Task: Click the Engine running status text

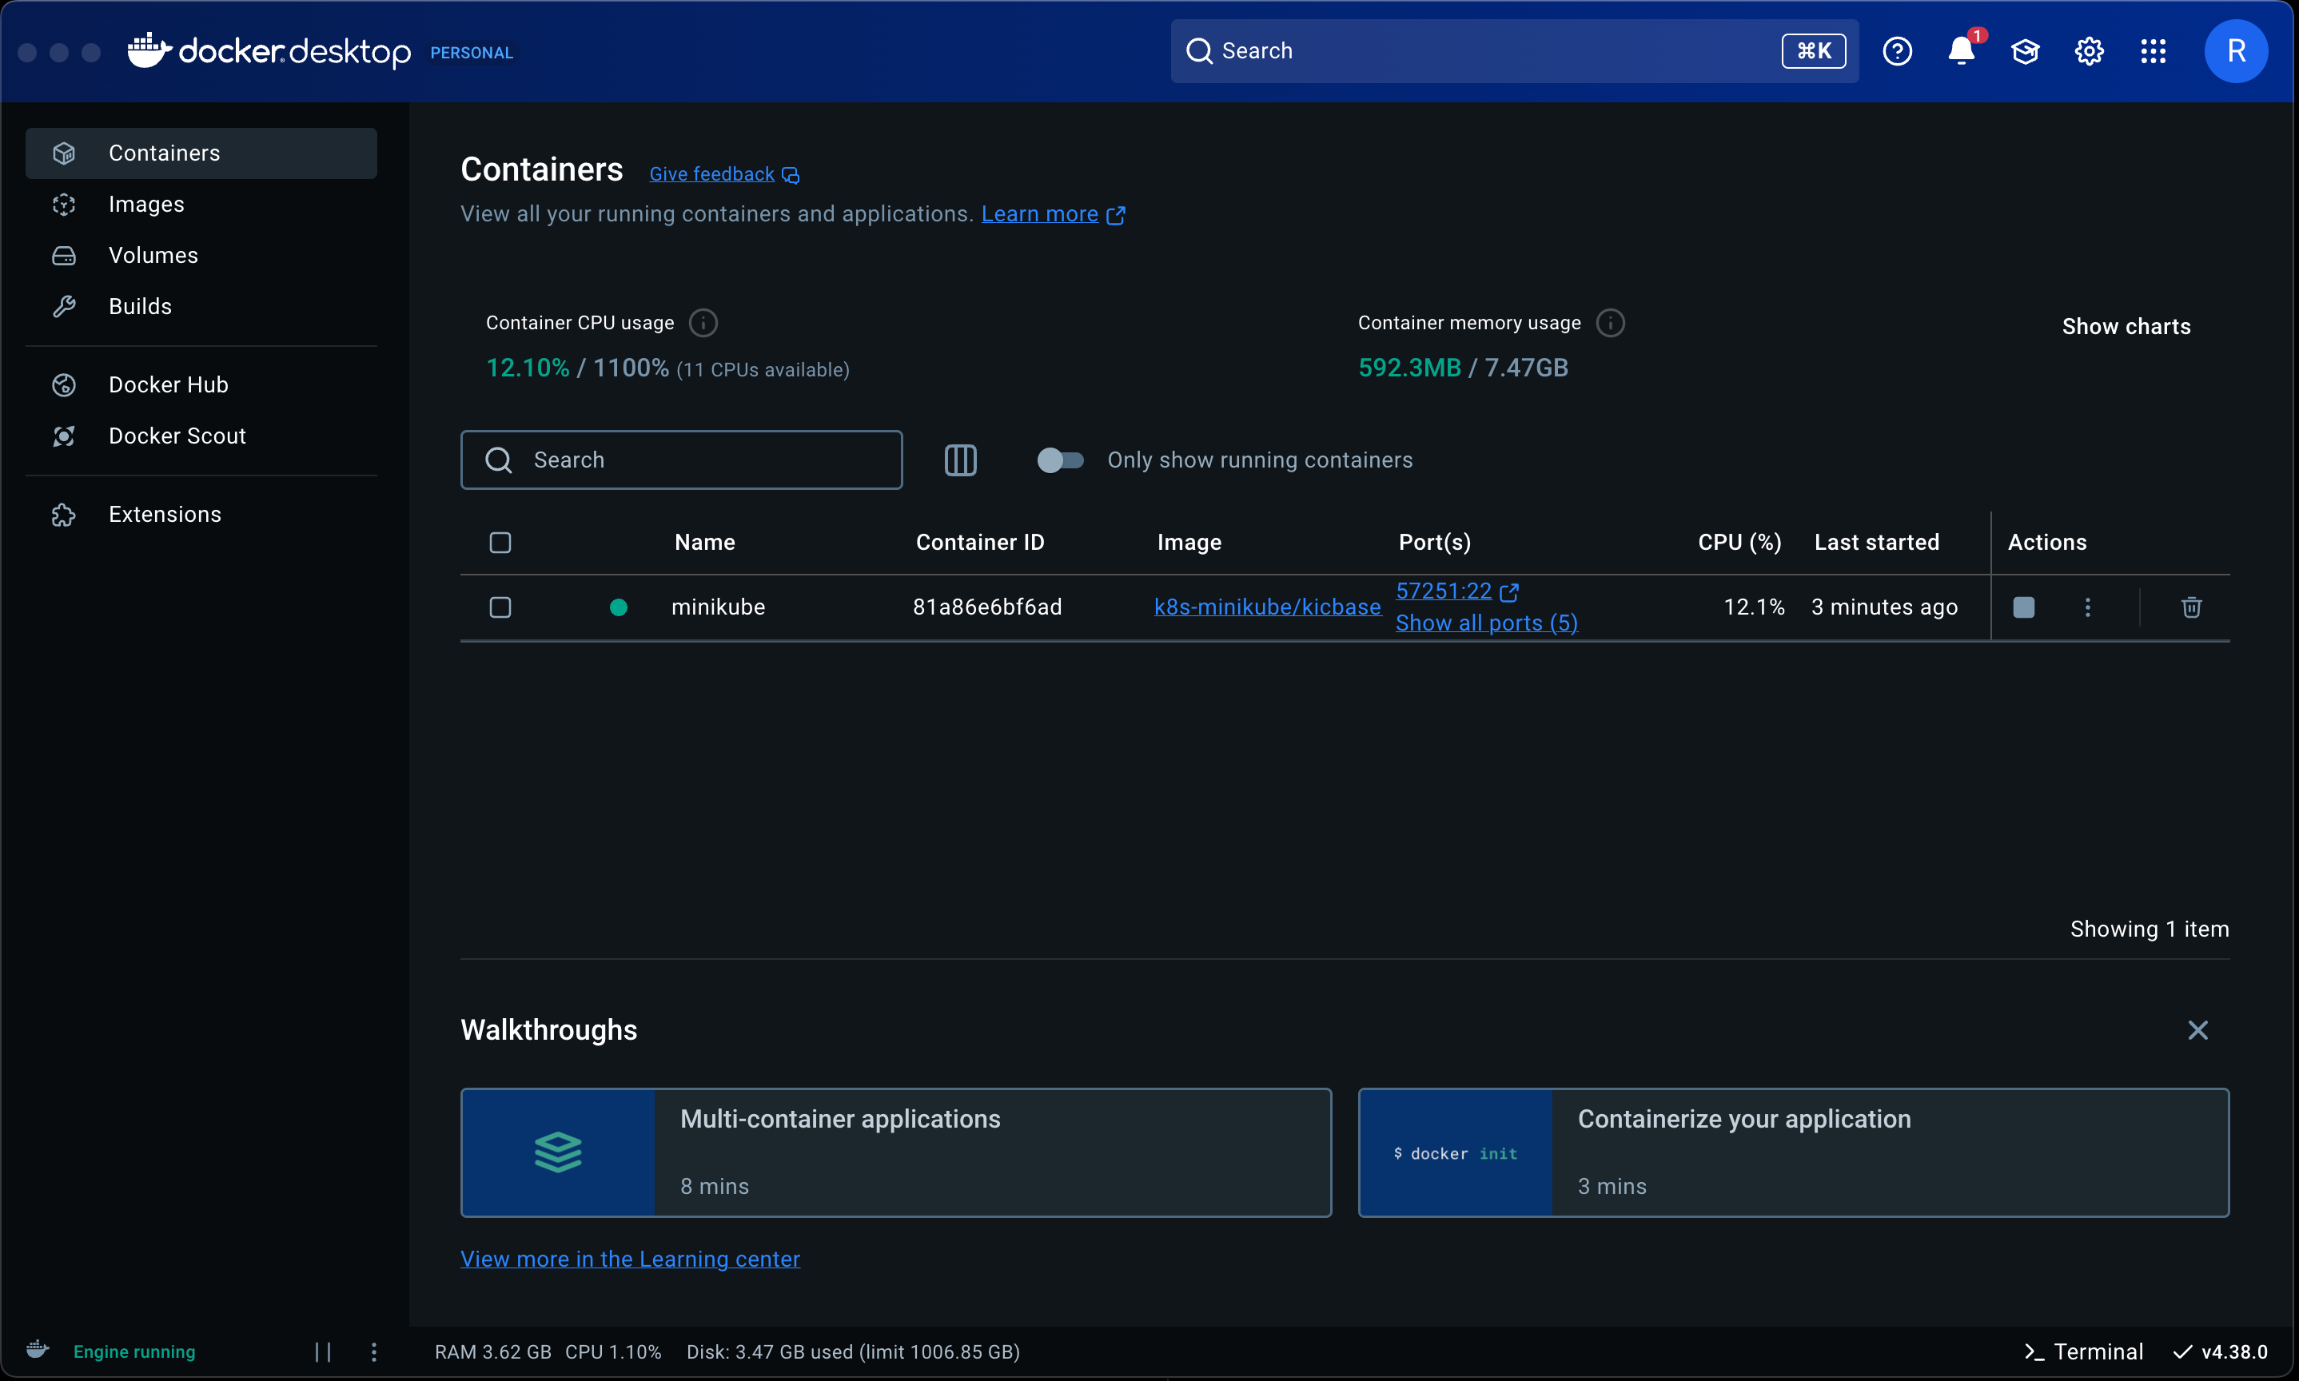Action: coord(134,1352)
